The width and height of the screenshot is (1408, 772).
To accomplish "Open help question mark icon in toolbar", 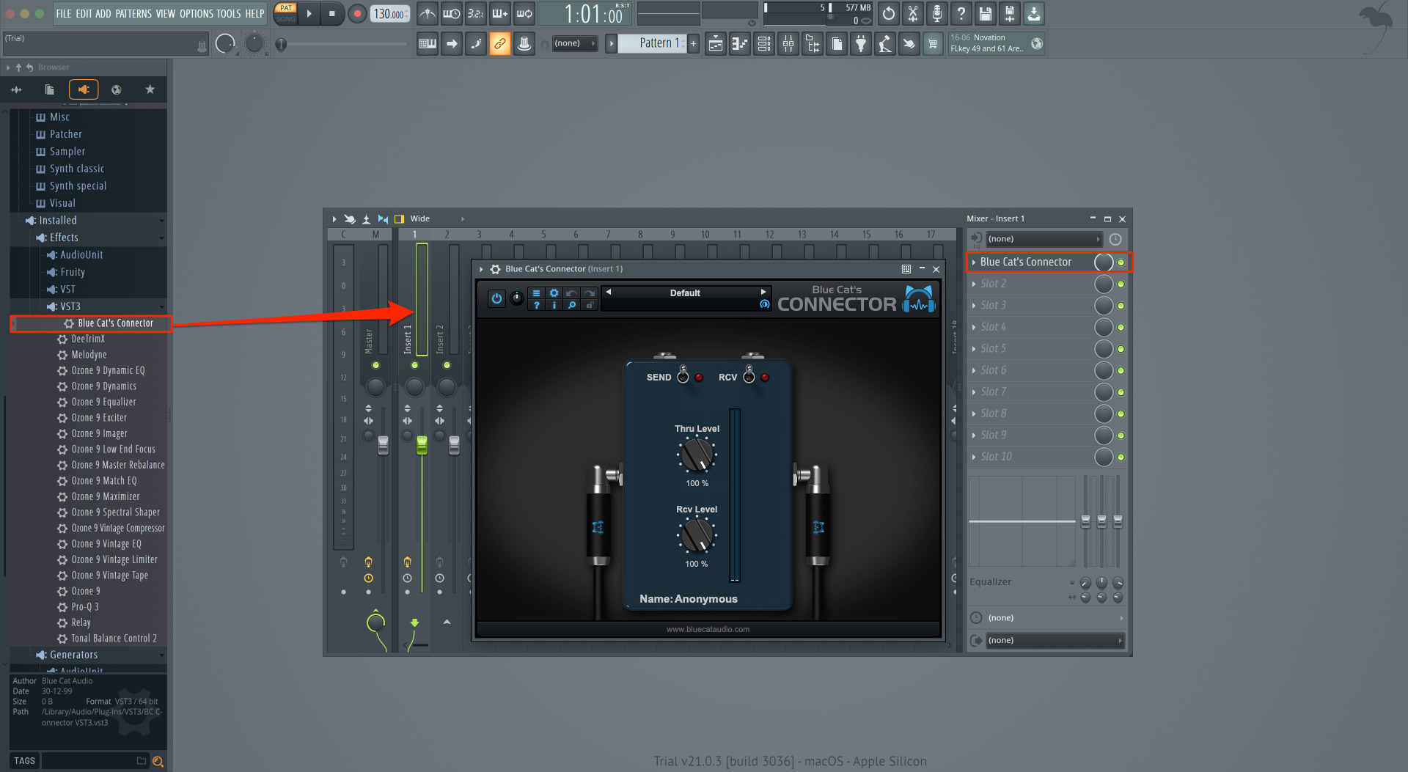I will pos(961,14).
